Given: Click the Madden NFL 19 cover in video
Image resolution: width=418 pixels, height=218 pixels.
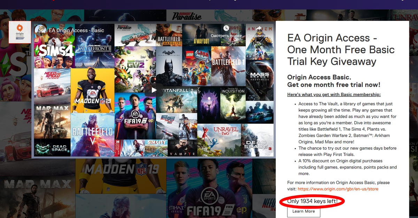Looking at the screenshot, I should pyautogui.click(x=92, y=91).
